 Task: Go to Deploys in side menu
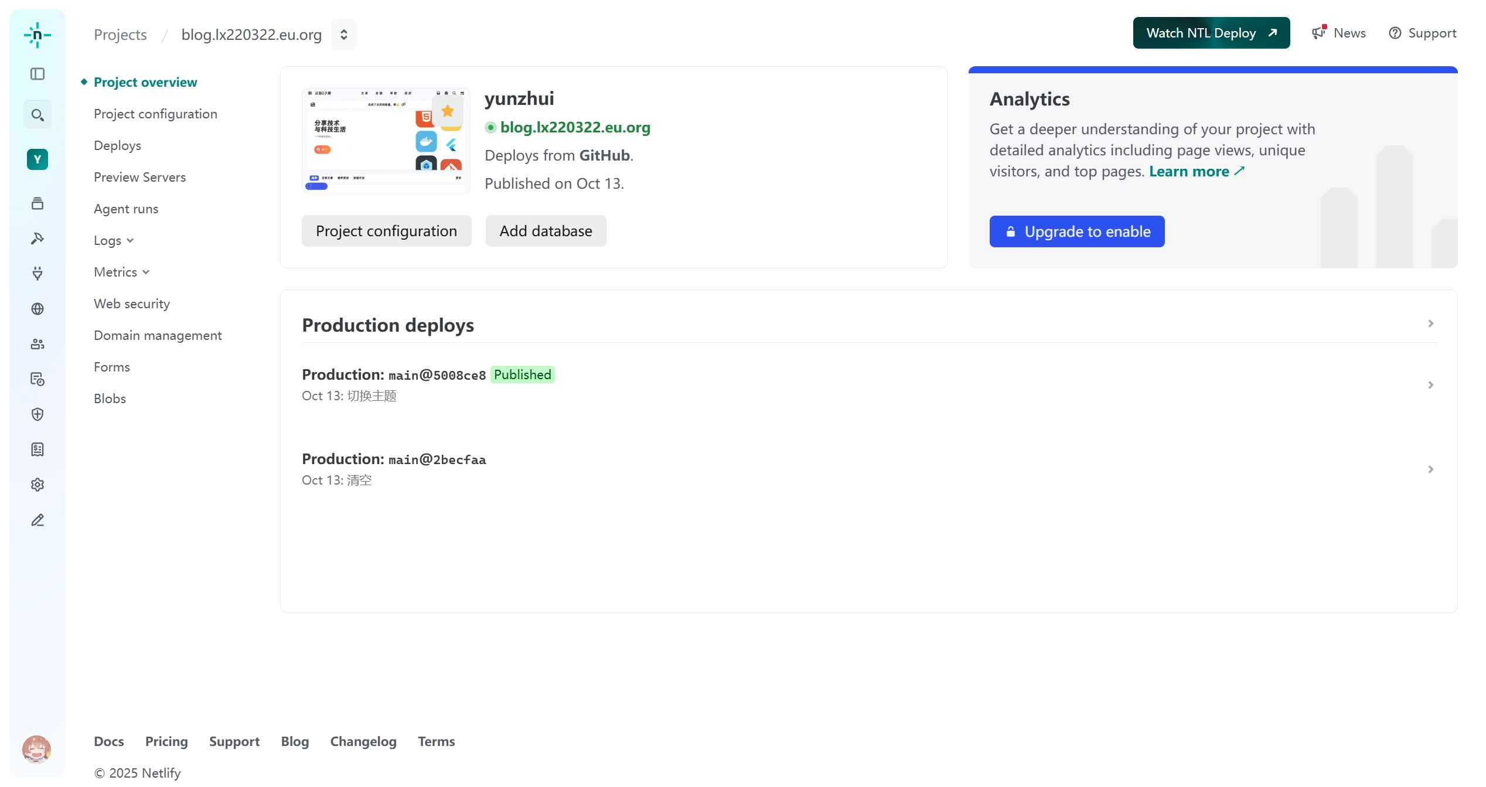[117, 145]
